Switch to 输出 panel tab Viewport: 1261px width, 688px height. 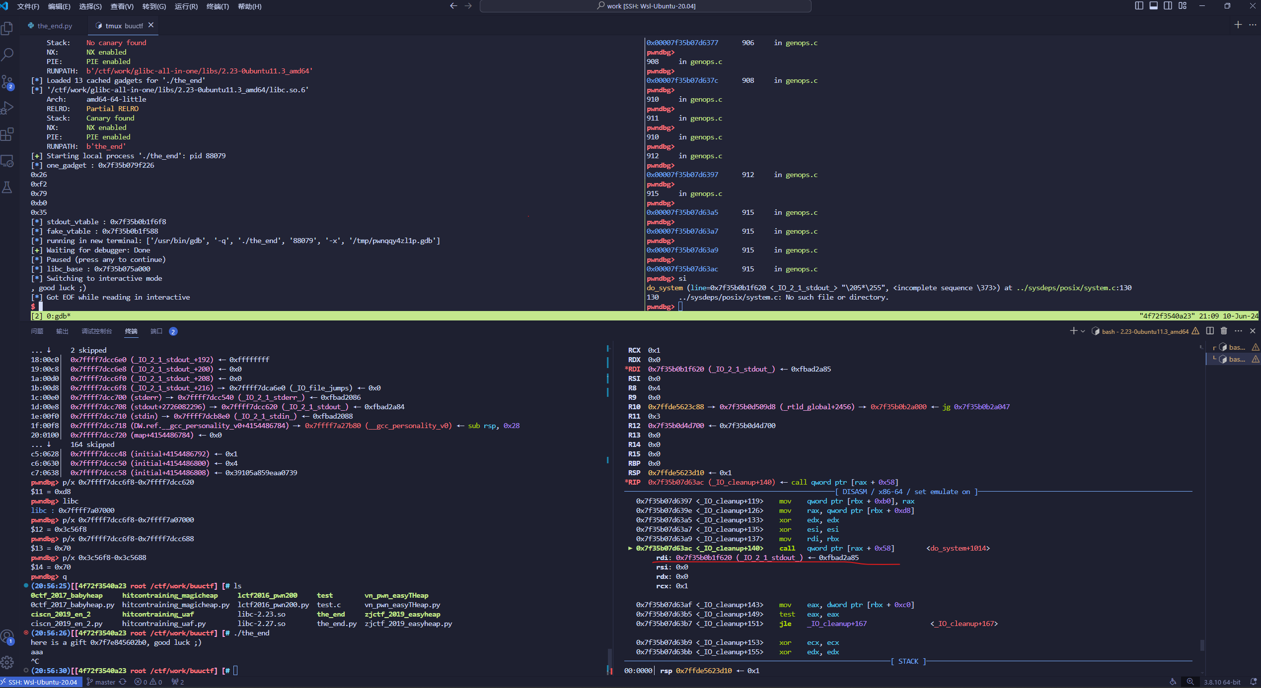62,331
